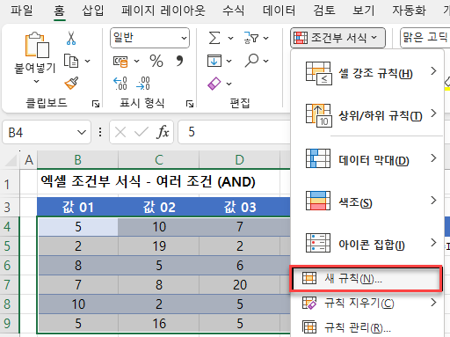The image size is (450, 337).
Task: Switch to the 검토 tab
Action: coord(324,11)
